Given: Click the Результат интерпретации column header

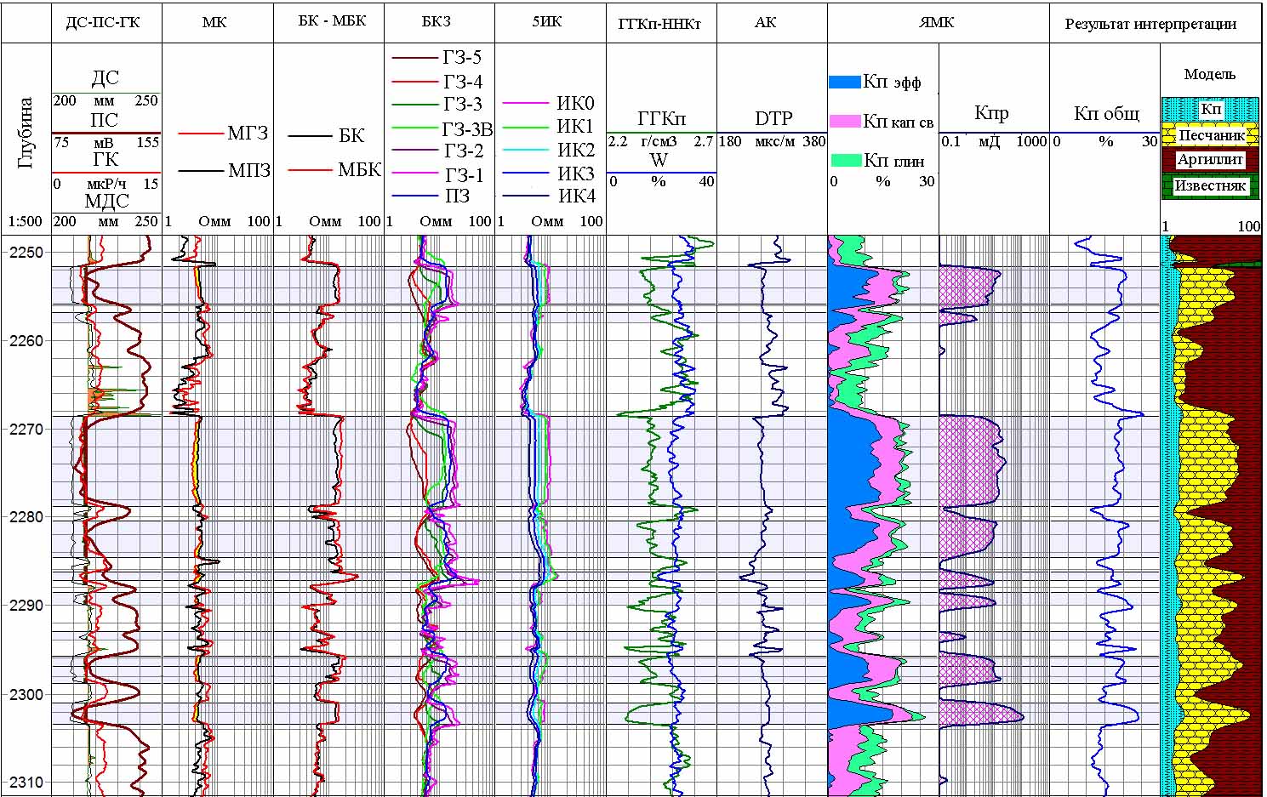Looking at the screenshot, I should pyautogui.click(x=1150, y=24).
